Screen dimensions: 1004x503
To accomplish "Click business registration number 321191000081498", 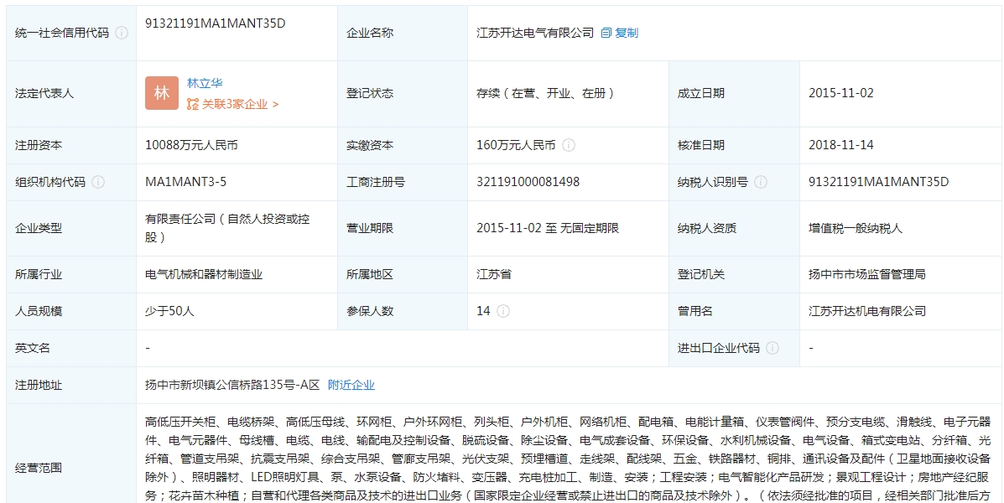I will coord(528,182).
